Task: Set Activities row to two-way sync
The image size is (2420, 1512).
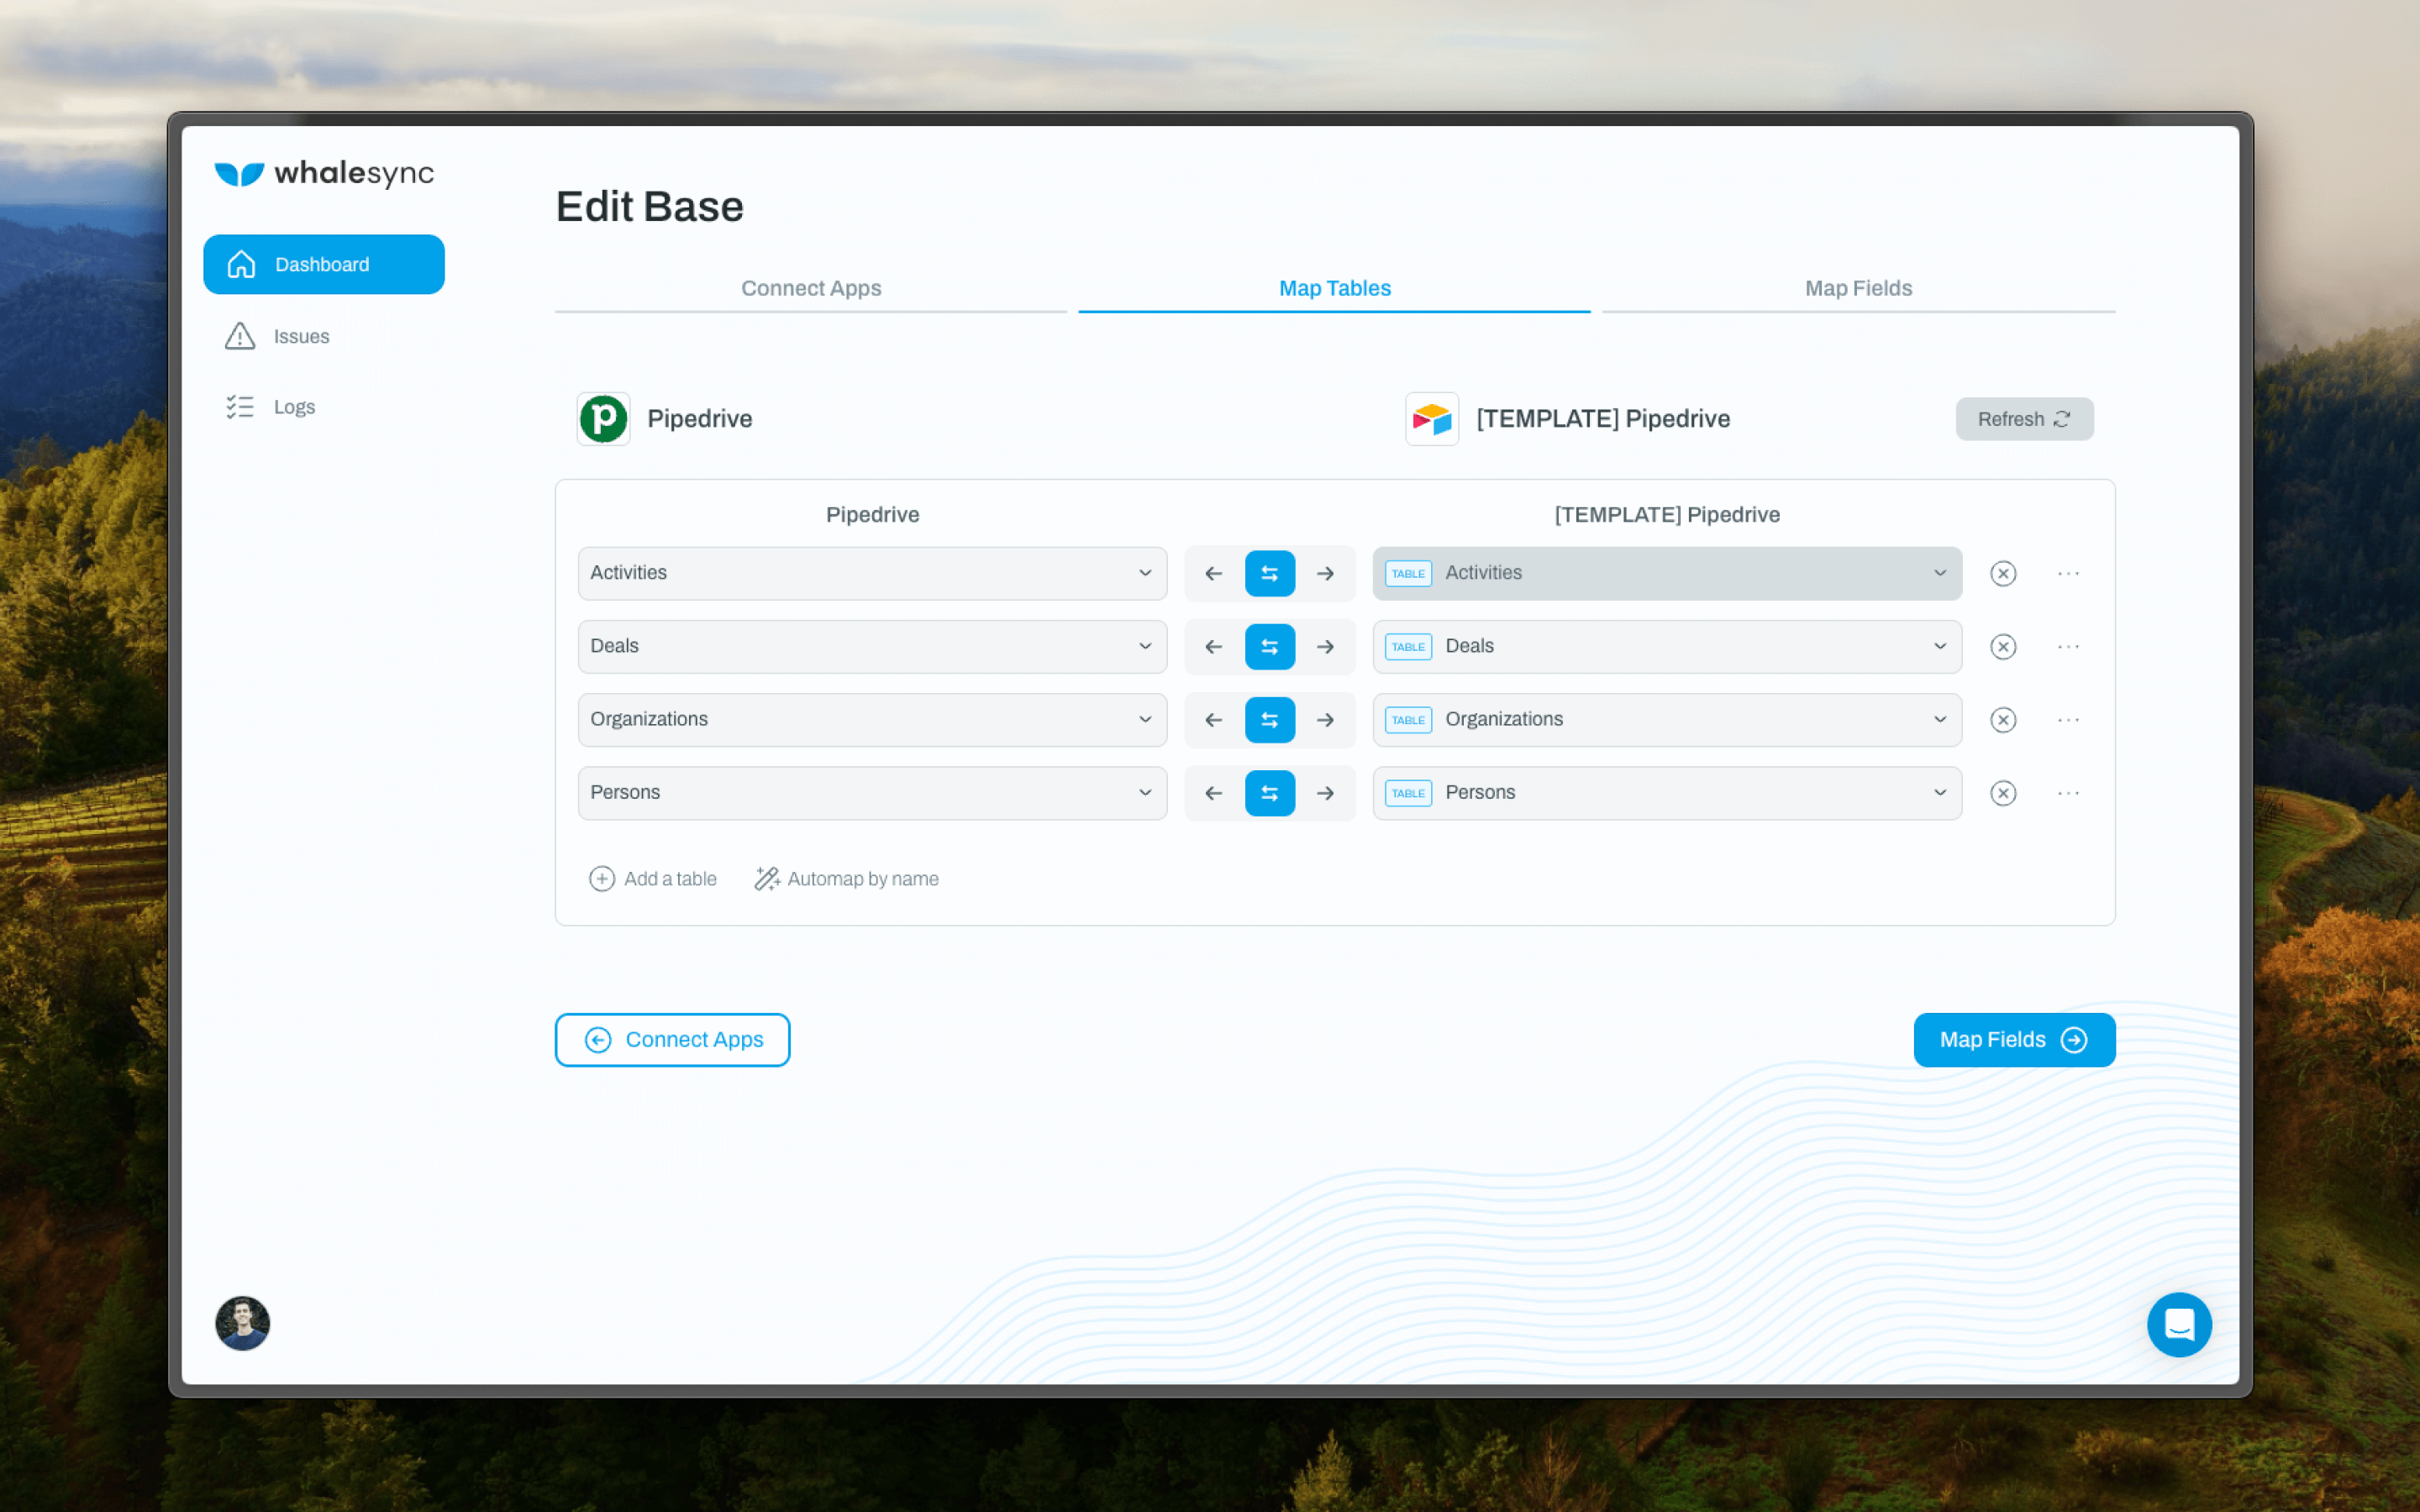Action: (1269, 573)
